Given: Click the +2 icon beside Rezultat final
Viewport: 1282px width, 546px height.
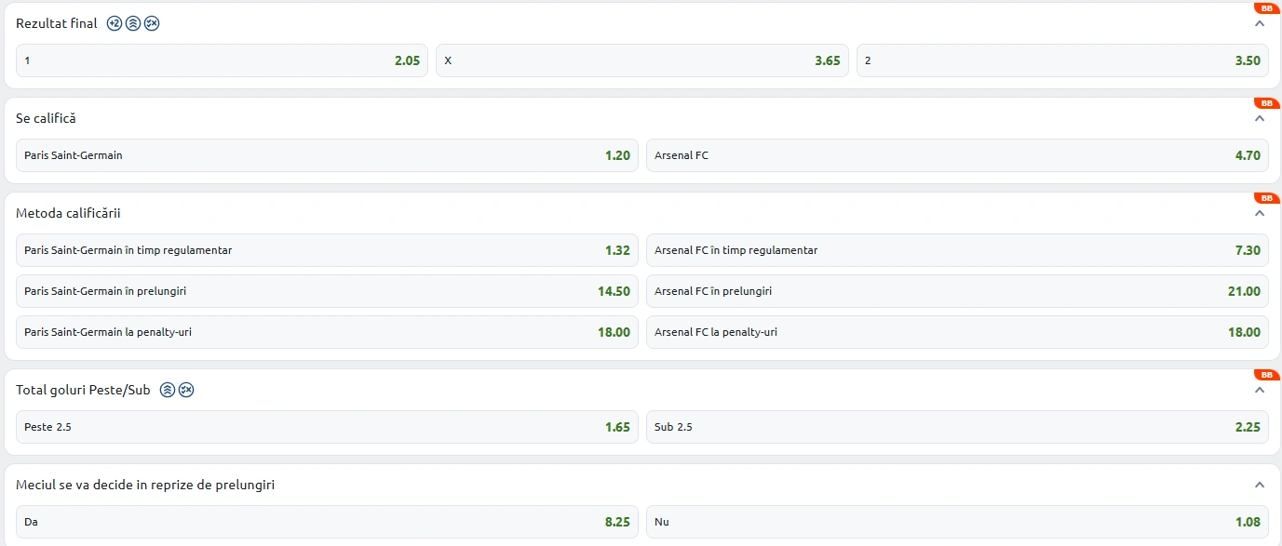Looking at the screenshot, I should [115, 23].
